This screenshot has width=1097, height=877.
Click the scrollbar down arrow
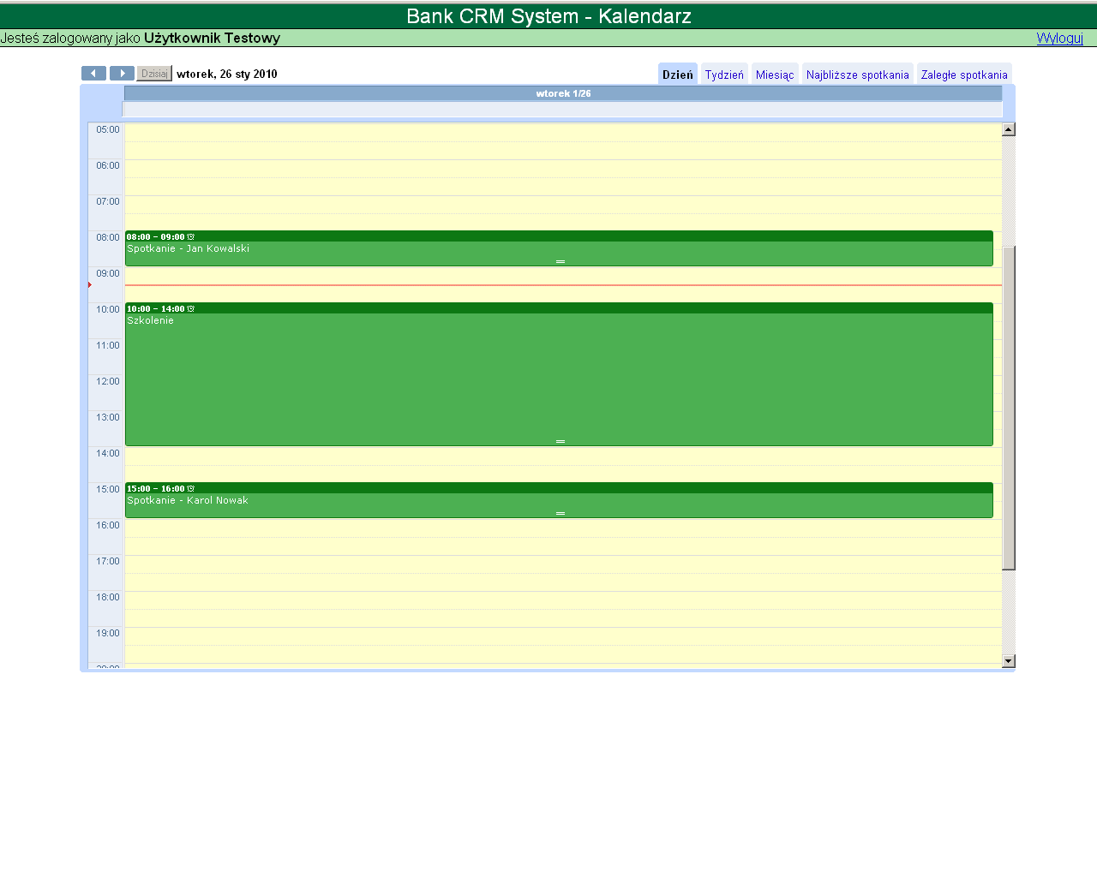[x=1009, y=661]
